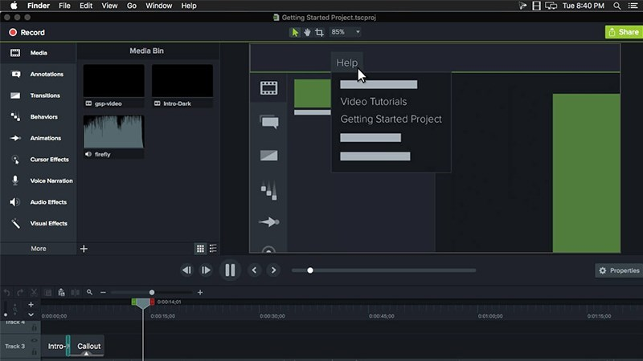Open Spotlight search

point(616,6)
